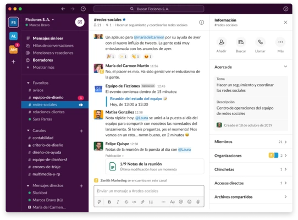Start a DM with Mensajes directos plus
Screen dimensions: 298x220
click(81, 186)
